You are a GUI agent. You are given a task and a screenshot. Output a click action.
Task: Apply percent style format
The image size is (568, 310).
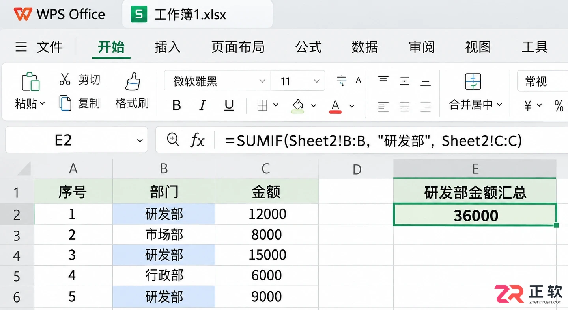559,105
